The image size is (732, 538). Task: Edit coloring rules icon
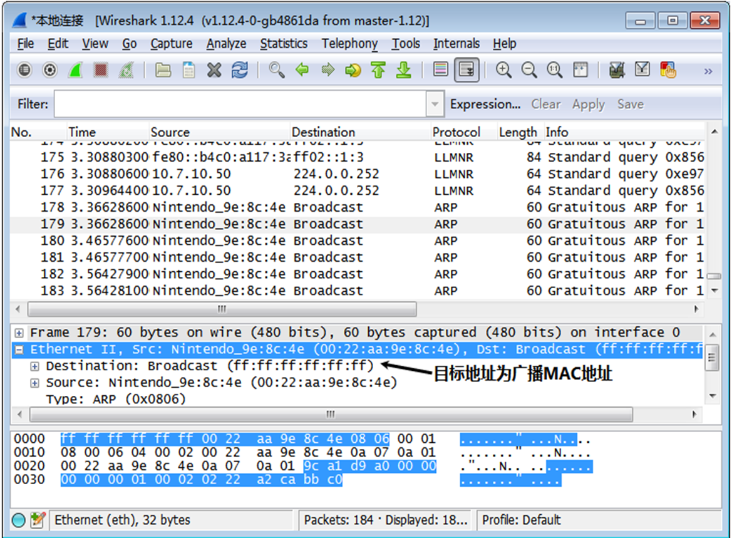[668, 70]
